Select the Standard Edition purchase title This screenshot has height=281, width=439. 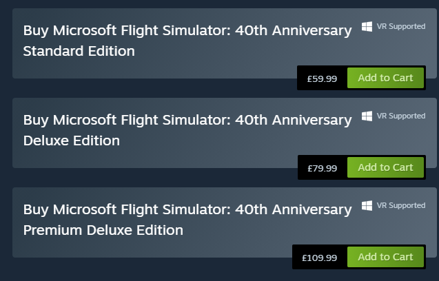click(187, 31)
